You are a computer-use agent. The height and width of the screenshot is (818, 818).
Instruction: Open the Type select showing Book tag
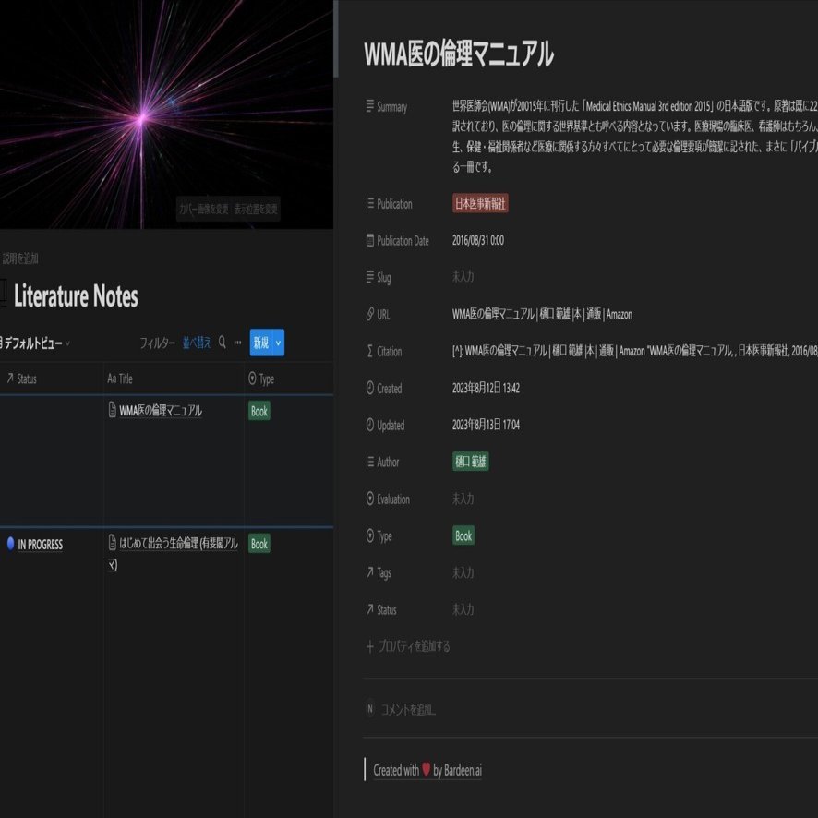tap(463, 535)
